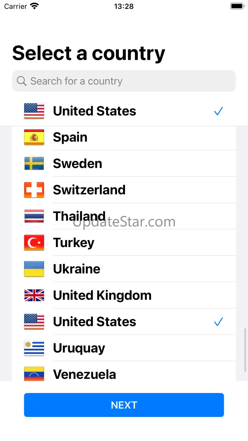Screen dimensions: 248x441
Task: Tap the Thailand flag icon
Action: pos(34,216)
